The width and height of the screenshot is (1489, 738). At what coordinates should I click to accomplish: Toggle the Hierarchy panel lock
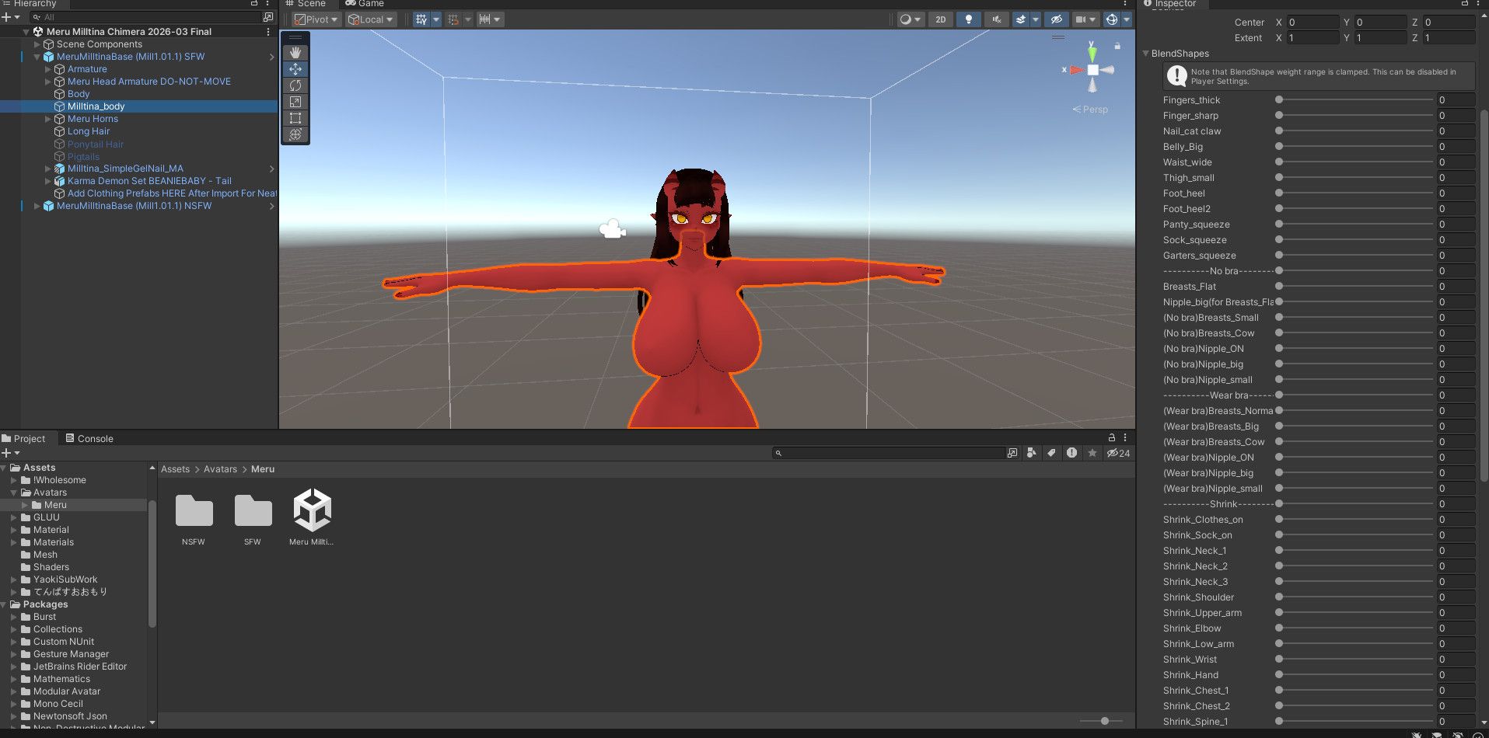coord(254,3)
